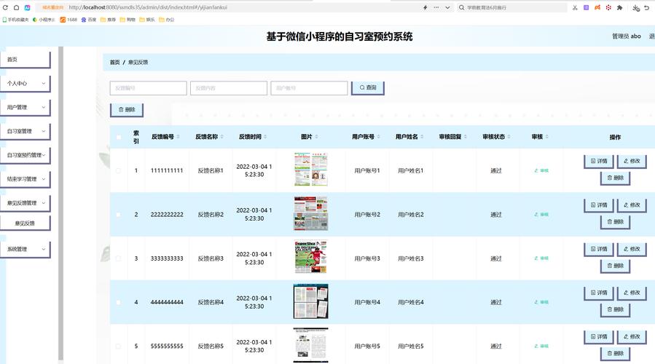
Task: Click the lightning icon in address bar
Action: pos(425,7)
